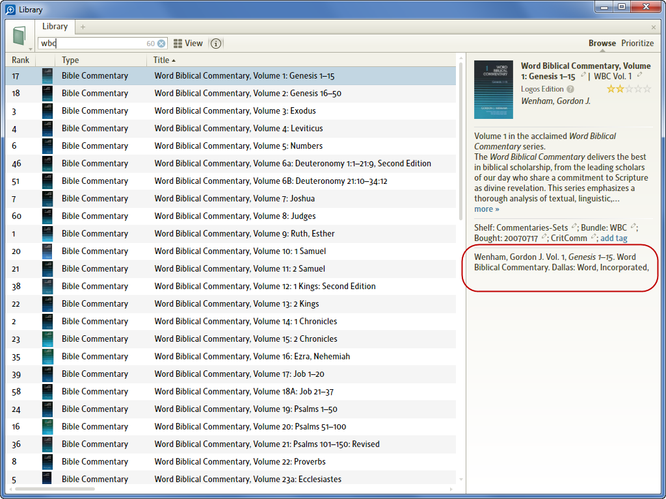Edit the Bundle: WBC tag pencil
The height and width of the screenshot is (499, 666).
(633, 226)
